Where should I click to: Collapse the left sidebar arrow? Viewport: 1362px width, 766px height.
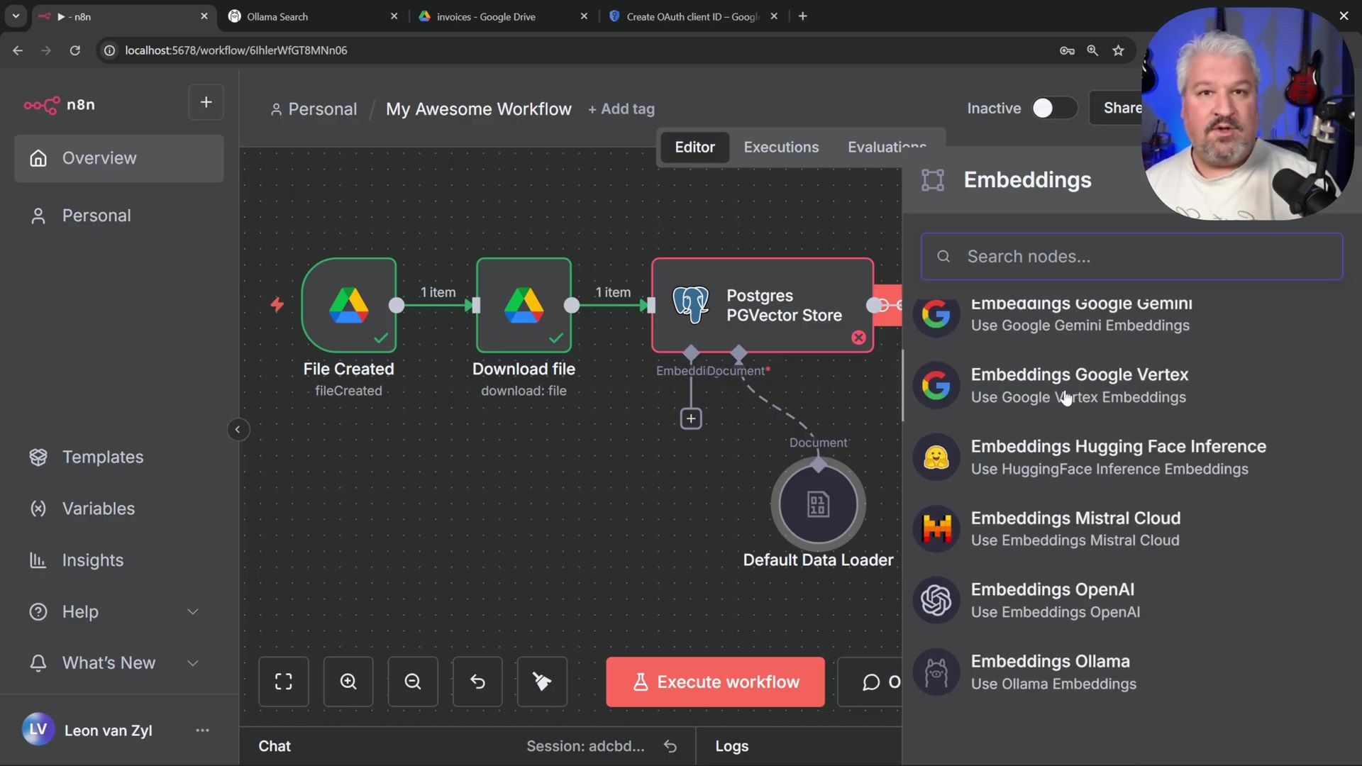[x=238, y=429]
